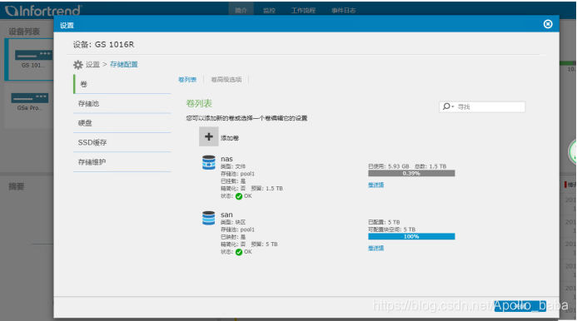The width and height of the screenshot is (577, 321).
Task: Click the 存储配置 breadcrumb link
Action: coord(124,65)
